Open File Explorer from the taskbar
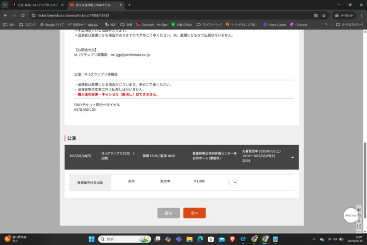367x245 pixels. (x=189, y=239)
